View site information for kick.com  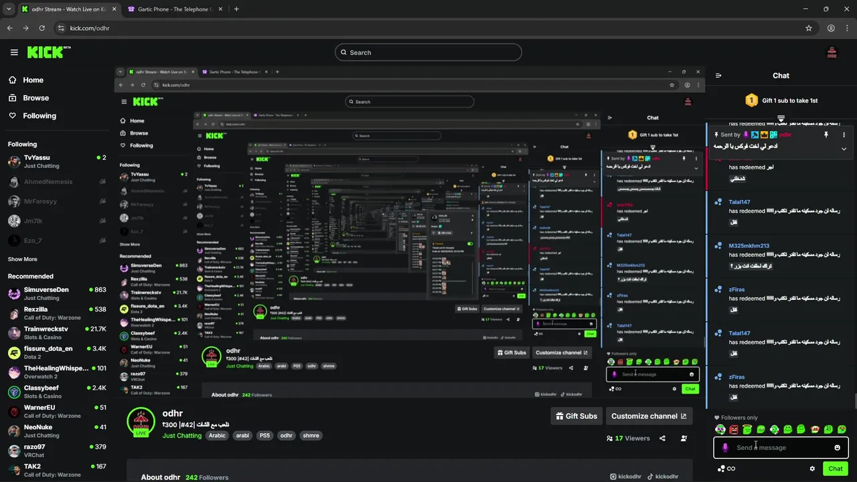pyautogui.click(x=61, y=28)
